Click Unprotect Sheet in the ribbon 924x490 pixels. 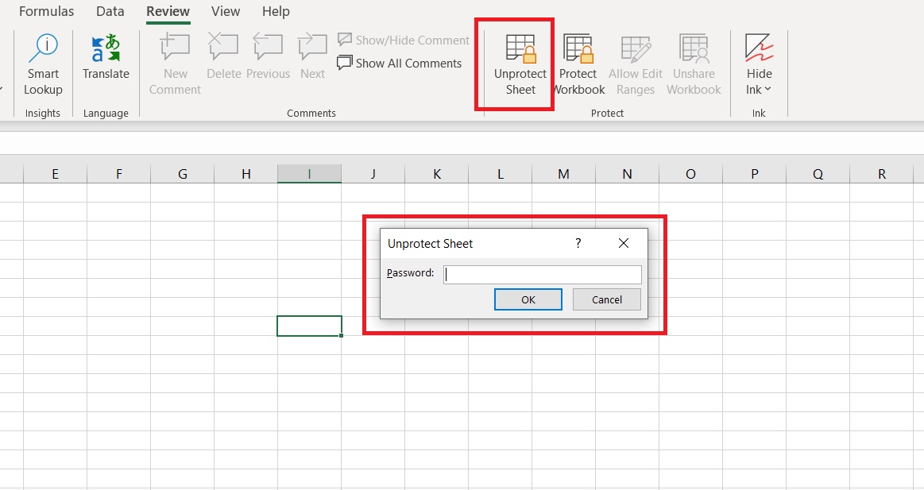coord(520,65)
